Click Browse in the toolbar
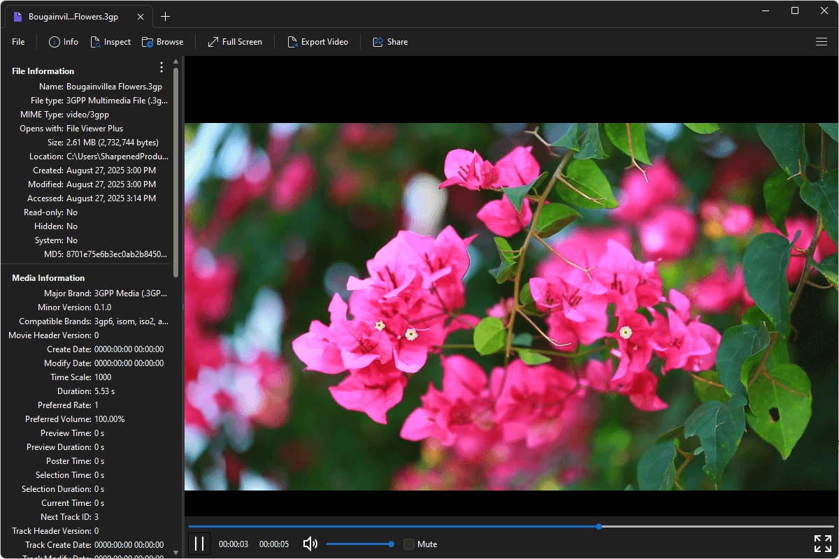The image size is (839, 559). pyautogui.click(x=162, y=42)
